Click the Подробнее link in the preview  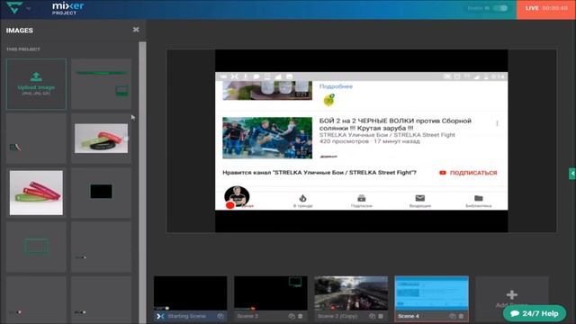pyautogui.click(x=336, y=86)
